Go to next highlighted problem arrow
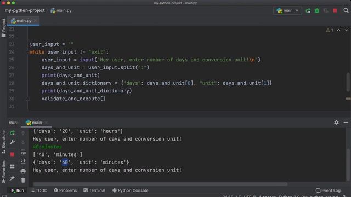The height and width of the screenshot is (197, 351). 346,30
